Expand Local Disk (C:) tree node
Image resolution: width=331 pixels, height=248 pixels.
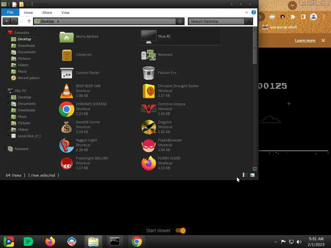[8, 136]
